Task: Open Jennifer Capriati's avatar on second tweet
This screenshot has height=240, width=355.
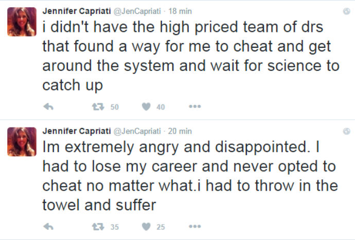Action: (x=22, y=142)
